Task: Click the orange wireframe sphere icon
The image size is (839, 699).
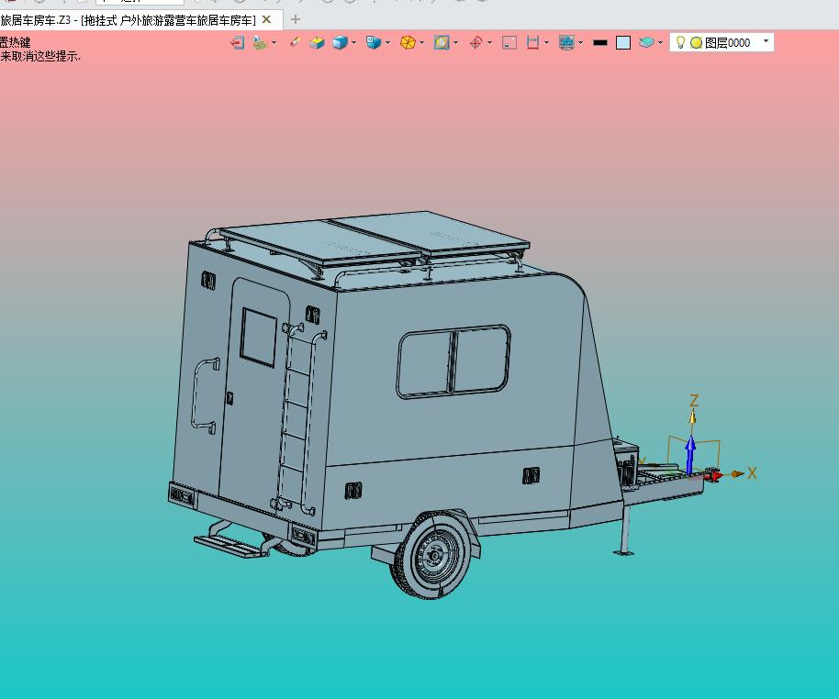Action: [x=408, y=42]
